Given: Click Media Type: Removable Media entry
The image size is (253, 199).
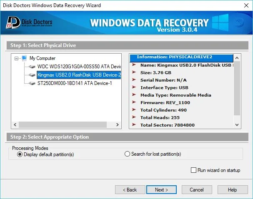Looking at the screenshot, I should pos(176,95).
